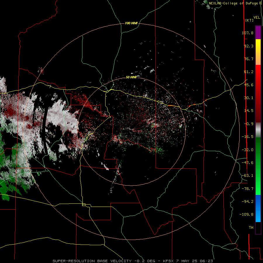Click the "-0.2 DEG" elevation angle text
Image resolution: width=263 pixels, height=263 pixels.
tap(145, 261)
